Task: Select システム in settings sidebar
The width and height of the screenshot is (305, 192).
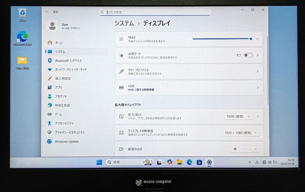Action: [x=77, y=52]
